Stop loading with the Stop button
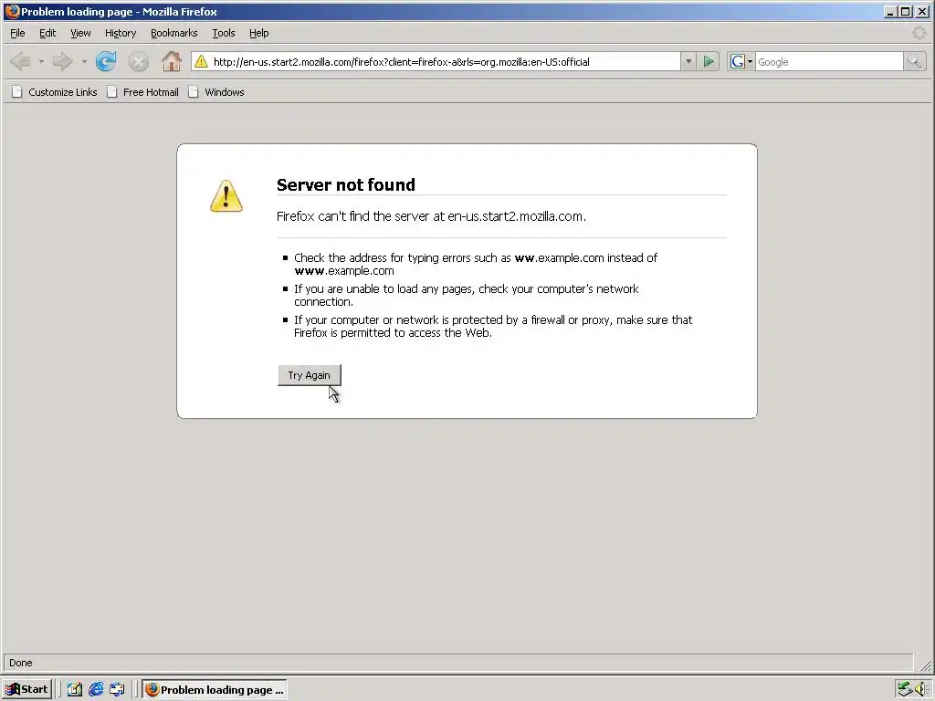Screen dimensions: 935x701 [x=139, y=61]
